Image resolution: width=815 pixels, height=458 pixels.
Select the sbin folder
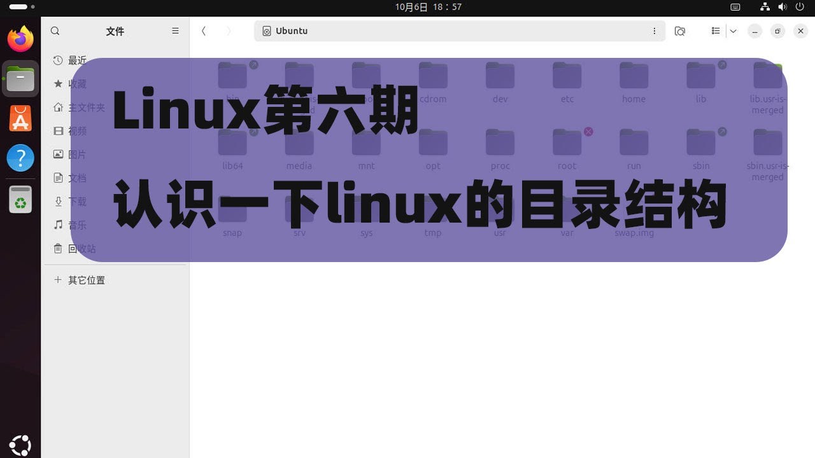click(701, 150)
